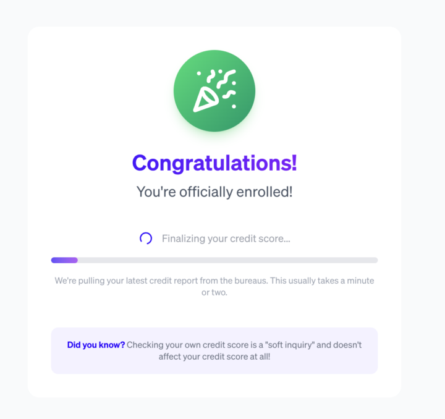The height and width of the screenshot is (419, 445).
Task: Select the purple Congratulations! heading
Action: [214, 163]
